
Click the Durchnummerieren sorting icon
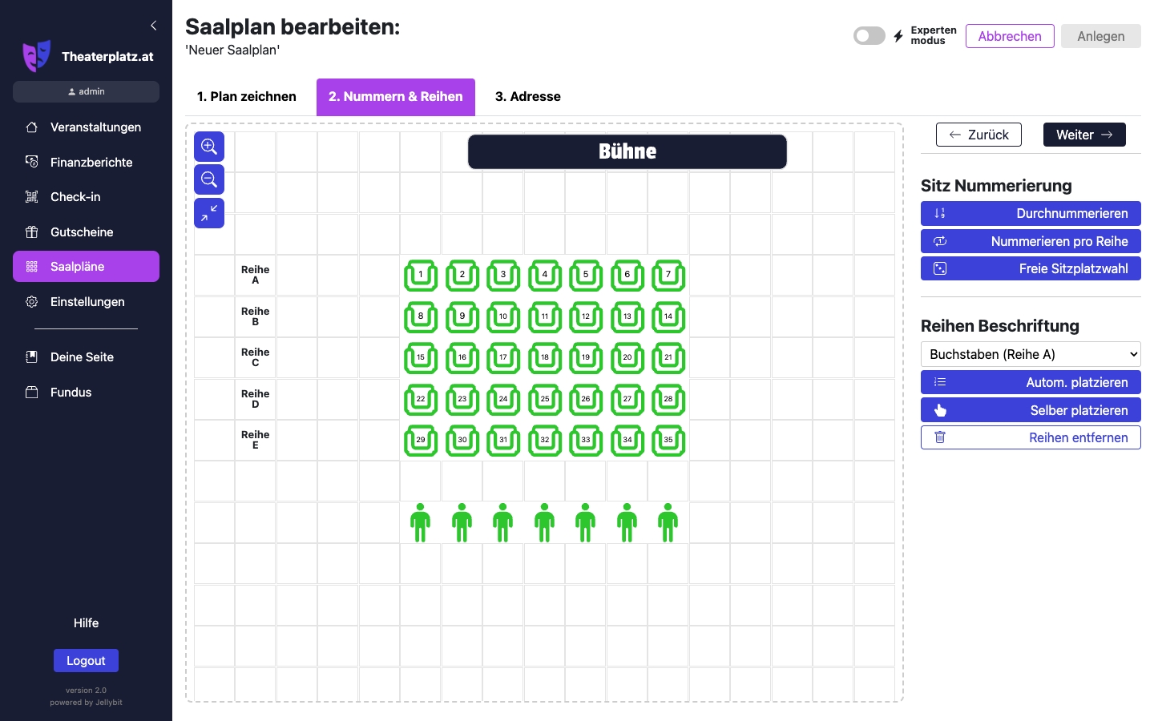pos(940,213)
